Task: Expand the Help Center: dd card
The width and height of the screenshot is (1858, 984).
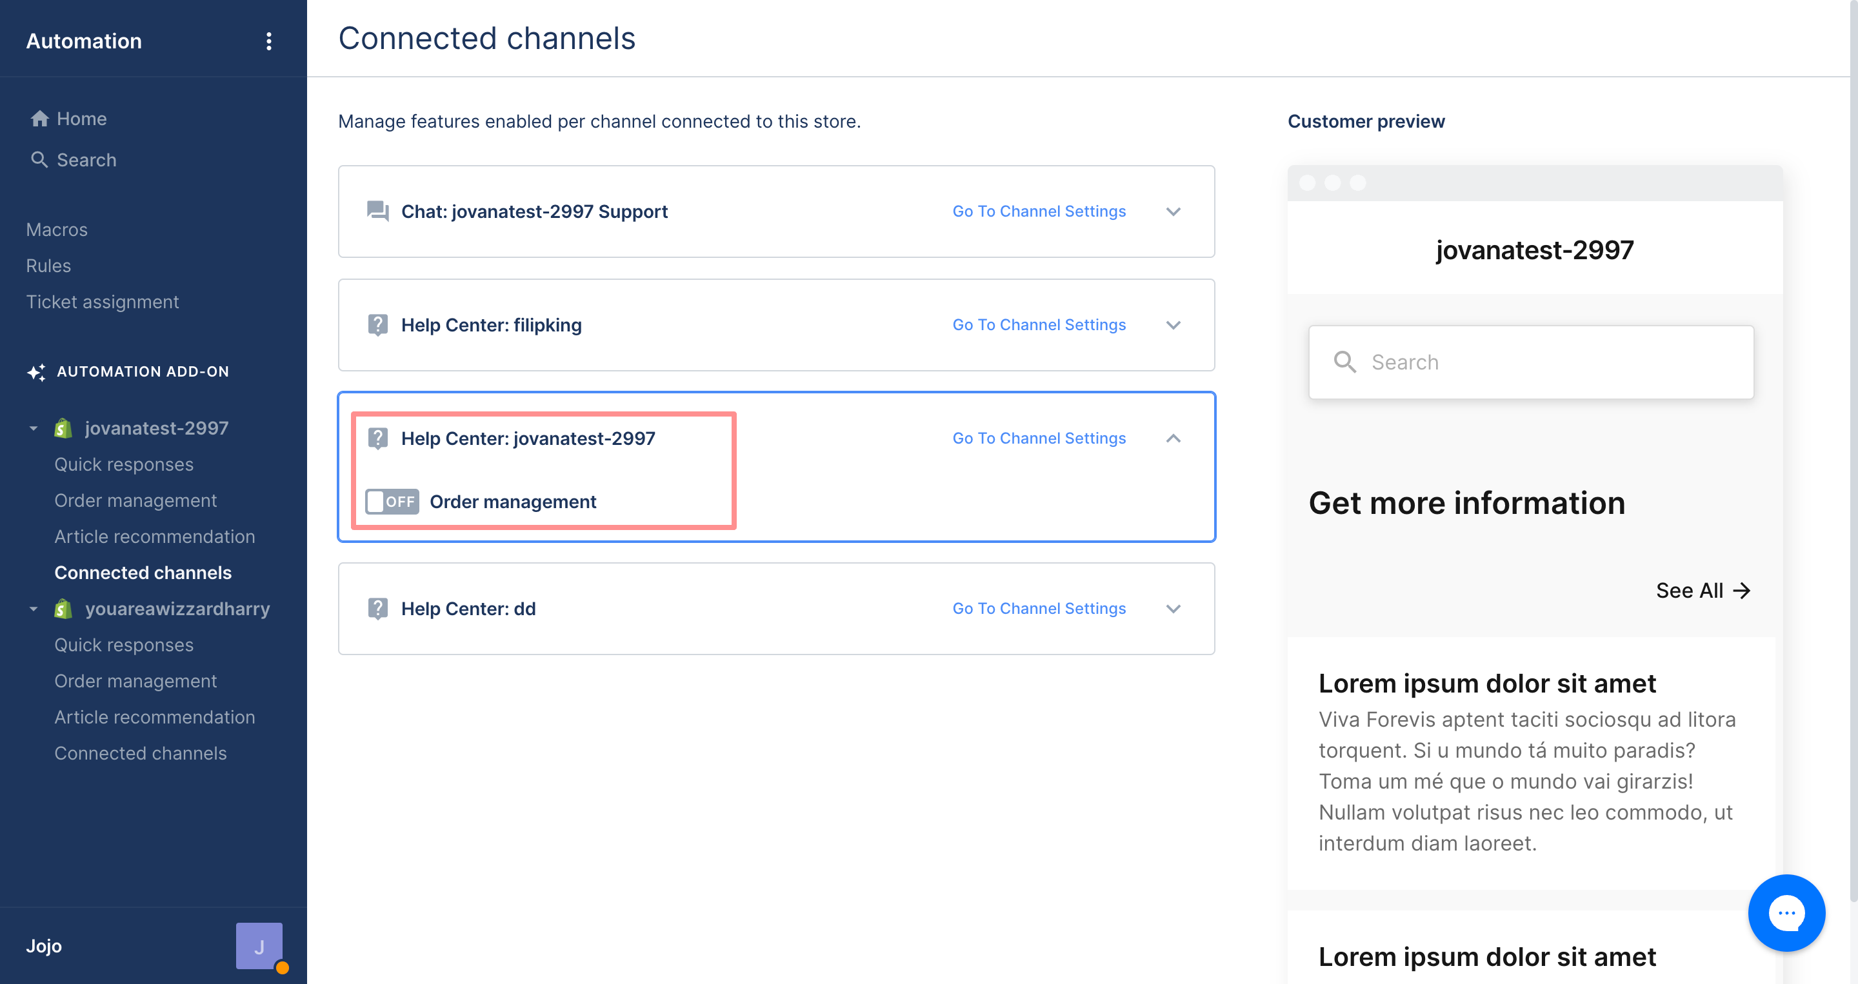Action: [x=1174, y=609]
